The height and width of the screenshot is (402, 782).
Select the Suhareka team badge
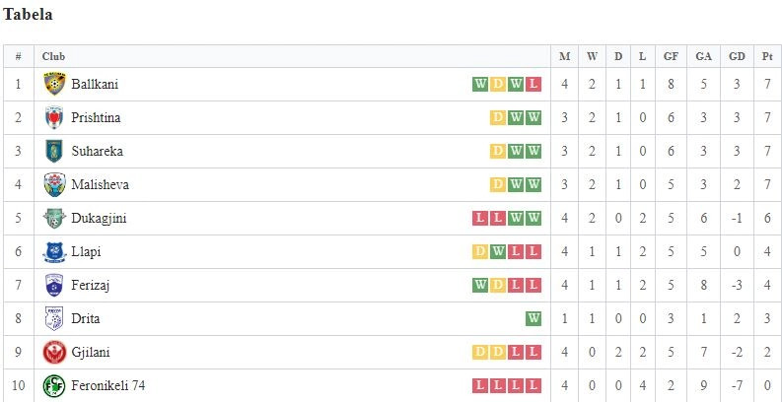[54, 151]
